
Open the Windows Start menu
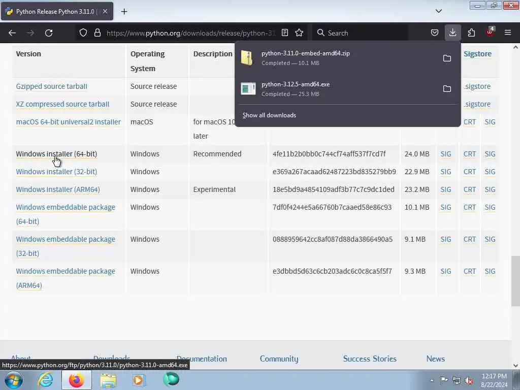(14, 380)
